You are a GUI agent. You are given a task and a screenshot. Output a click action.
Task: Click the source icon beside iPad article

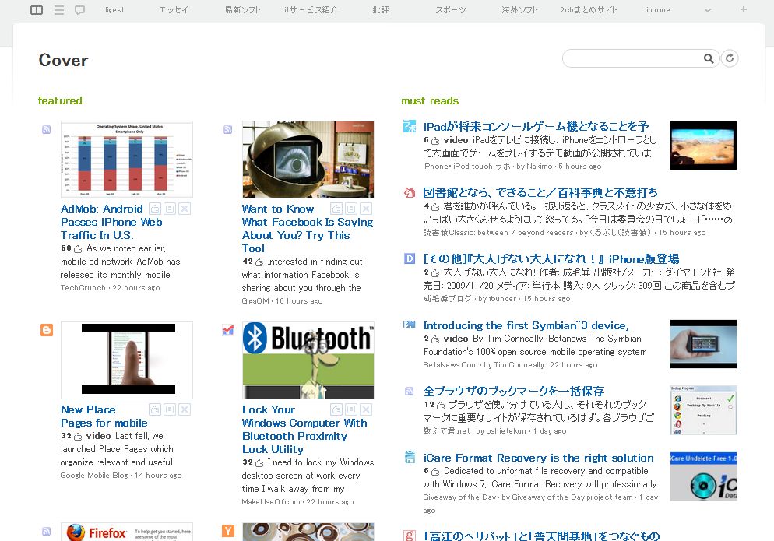pyautogui.click(x=410, y=126)
